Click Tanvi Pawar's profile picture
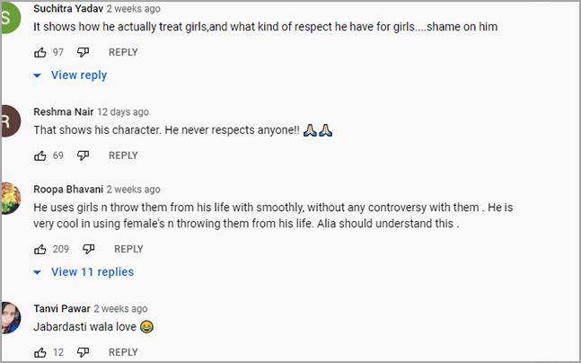Image resolution: width=581 pixels, height=363 pixels. pos(9,317)
